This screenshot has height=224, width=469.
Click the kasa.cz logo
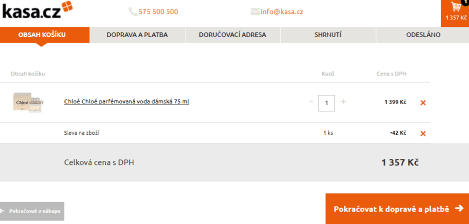tap(37, 10)
